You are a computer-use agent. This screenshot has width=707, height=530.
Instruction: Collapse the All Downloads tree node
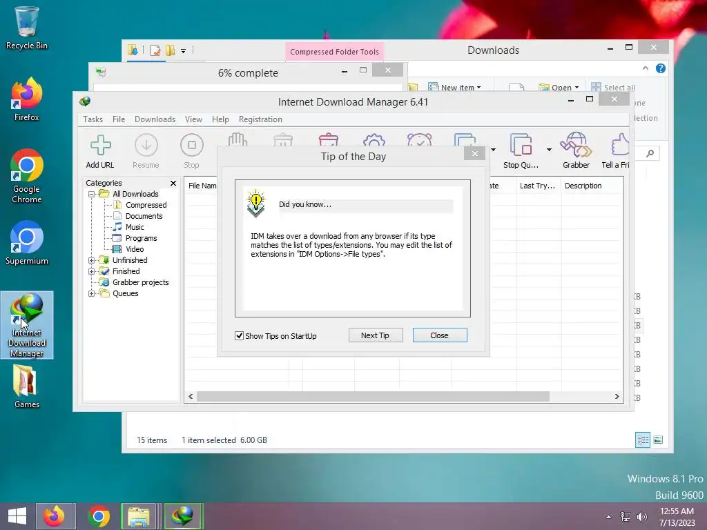click(92, 194)
